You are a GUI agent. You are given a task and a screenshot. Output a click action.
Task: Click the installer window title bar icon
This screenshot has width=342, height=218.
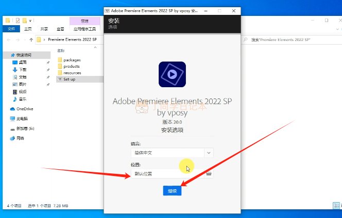[107, 11]
